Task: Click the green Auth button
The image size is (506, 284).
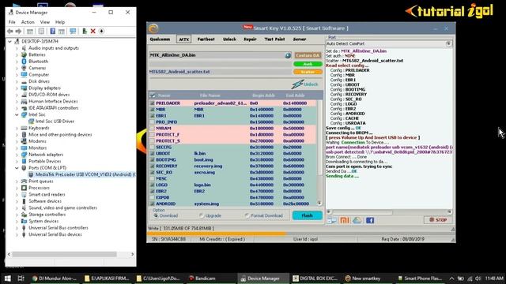Action: [x=308, y=64]
